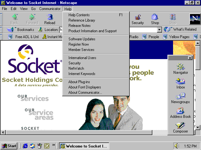Open Address Book in the component palette
Viewport: 201px width, 150px height.
point(181,113)
